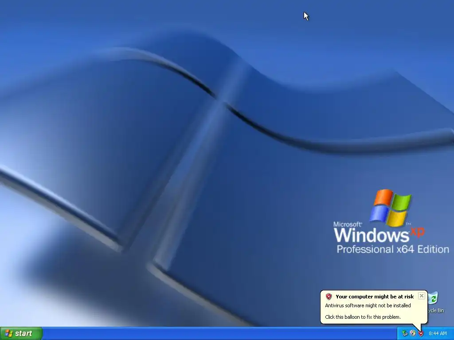
Task: Open Security Center from red shield tray icon
Action: (x=421, y=333)
